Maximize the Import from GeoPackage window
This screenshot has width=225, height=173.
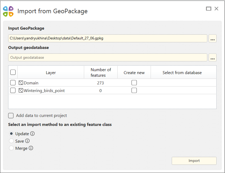[x=208, y=9]
